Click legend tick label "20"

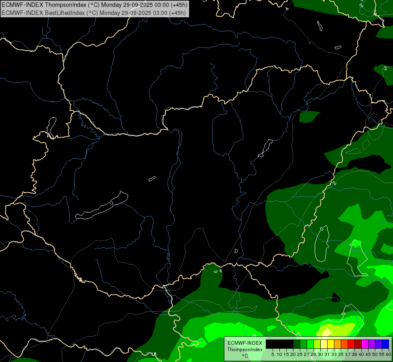coord(293,354)
